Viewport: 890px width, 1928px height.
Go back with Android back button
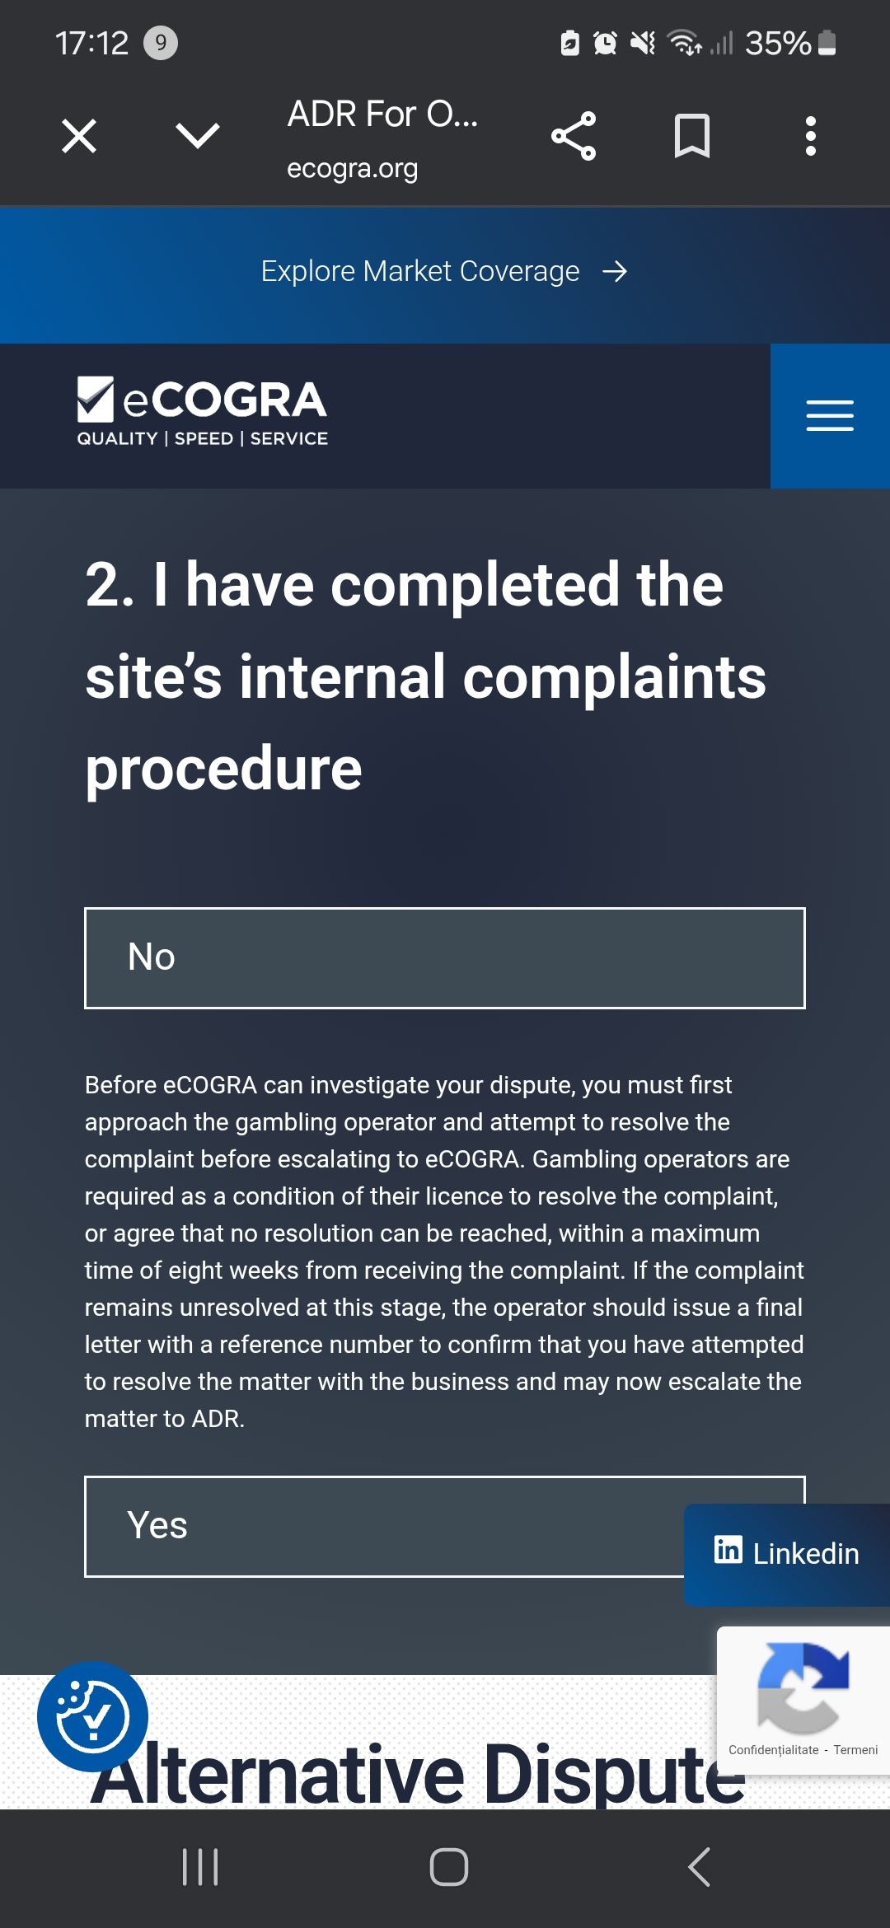[x=699, y=1867]
